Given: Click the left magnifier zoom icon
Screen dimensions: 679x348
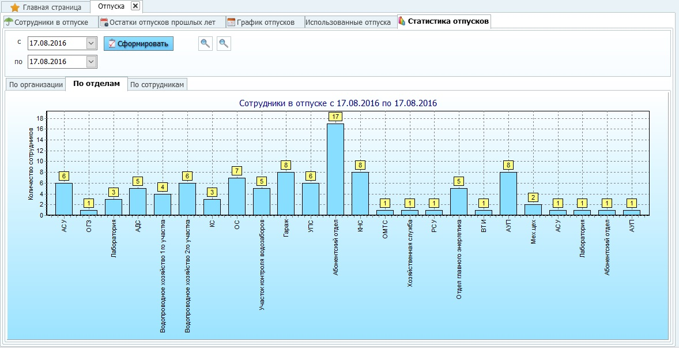Looking at the screenshot, I should (205, 43).
